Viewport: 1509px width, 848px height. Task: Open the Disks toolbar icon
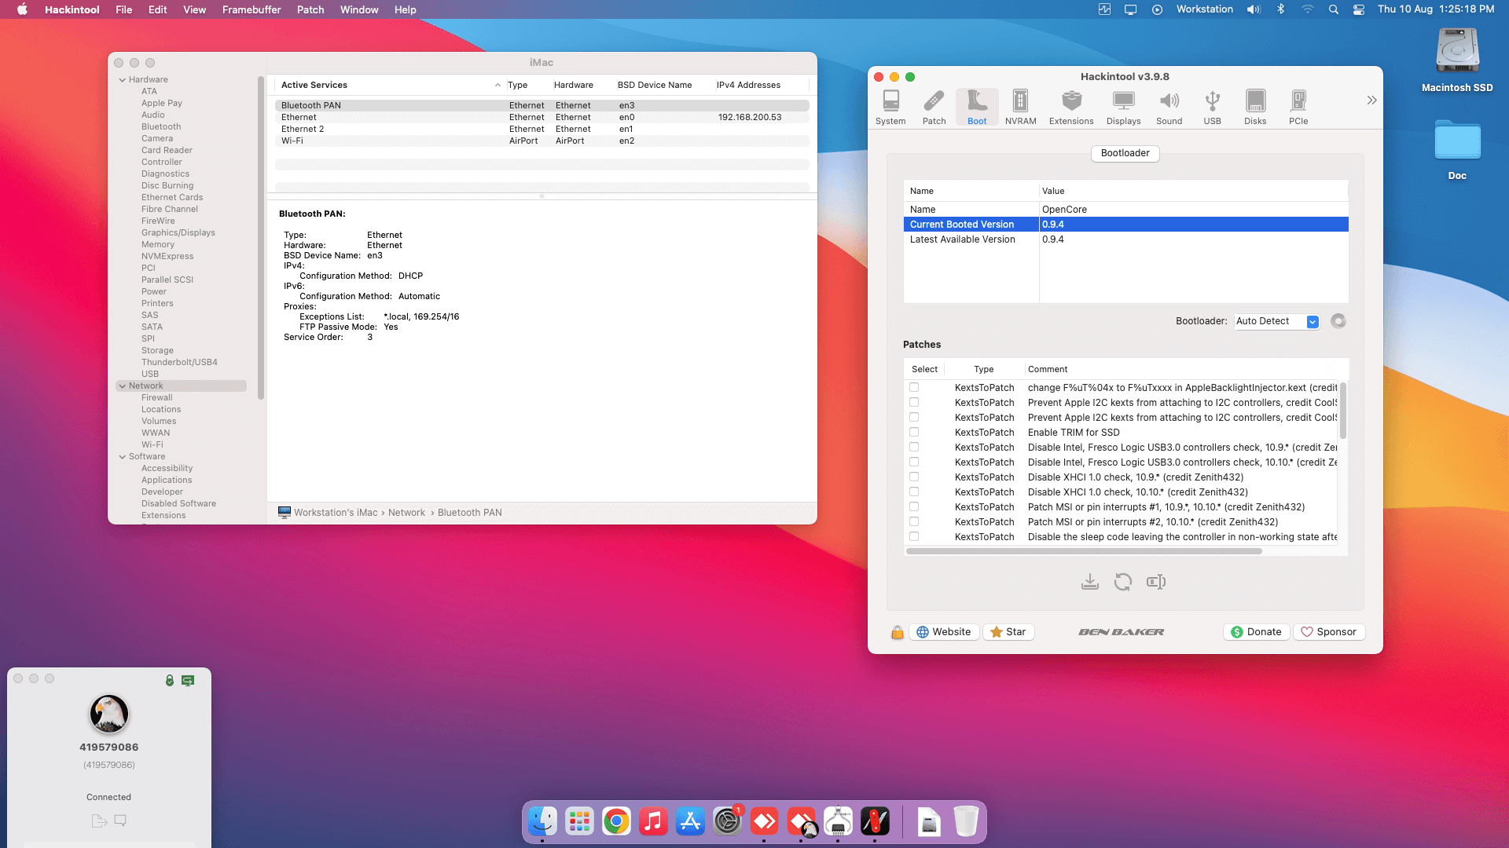click(1255, 107)
